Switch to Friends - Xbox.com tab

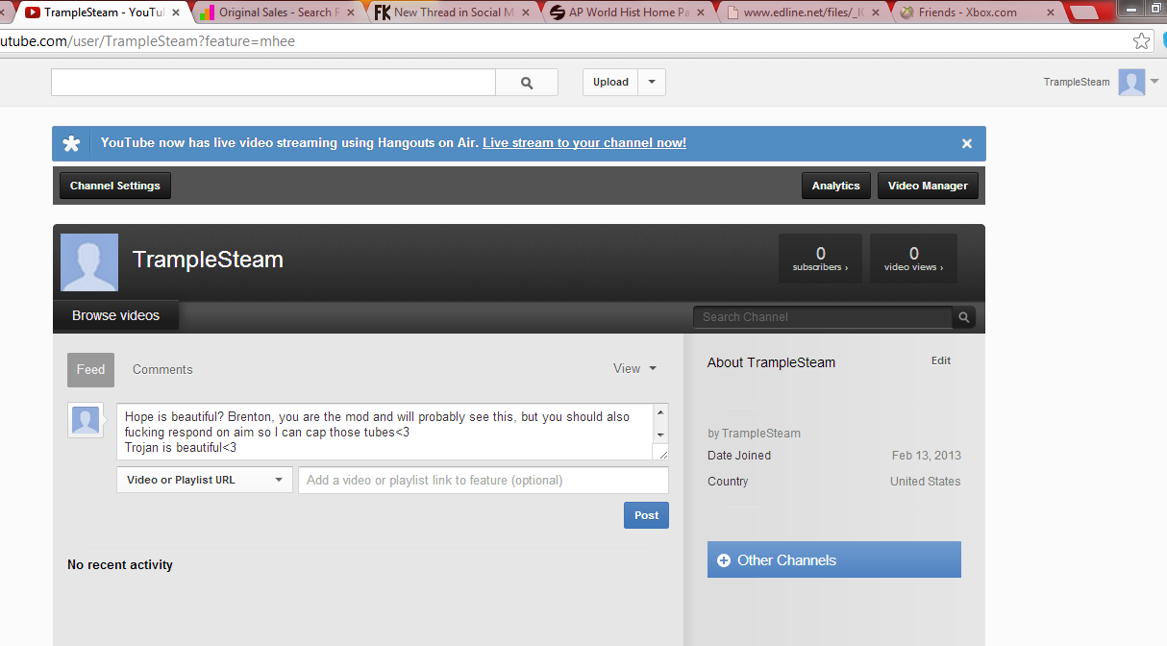pyautogui.click(x=978, y=12)
